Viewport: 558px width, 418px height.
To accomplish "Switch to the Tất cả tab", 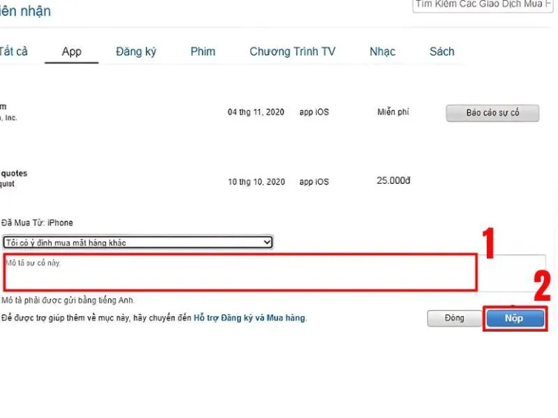I will pyautogui.click(x=13, y=52).
